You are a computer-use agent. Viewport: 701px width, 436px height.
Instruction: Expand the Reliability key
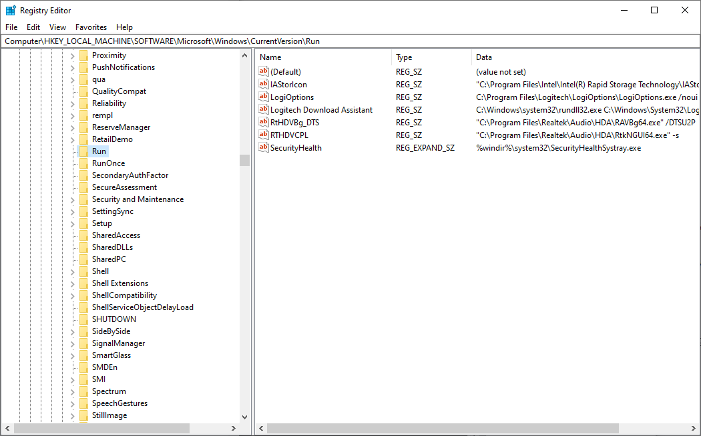click(x=72, y=103)
